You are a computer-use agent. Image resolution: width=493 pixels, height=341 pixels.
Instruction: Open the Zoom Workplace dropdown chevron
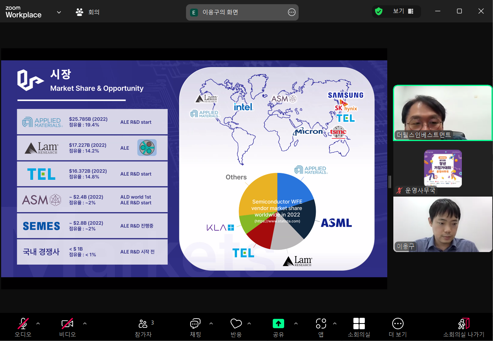pyautogui.click(x=59, y=12)
